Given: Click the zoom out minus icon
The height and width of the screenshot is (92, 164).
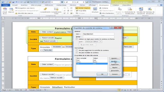Looking at the screenshot, I should click(x=140, y=90).
